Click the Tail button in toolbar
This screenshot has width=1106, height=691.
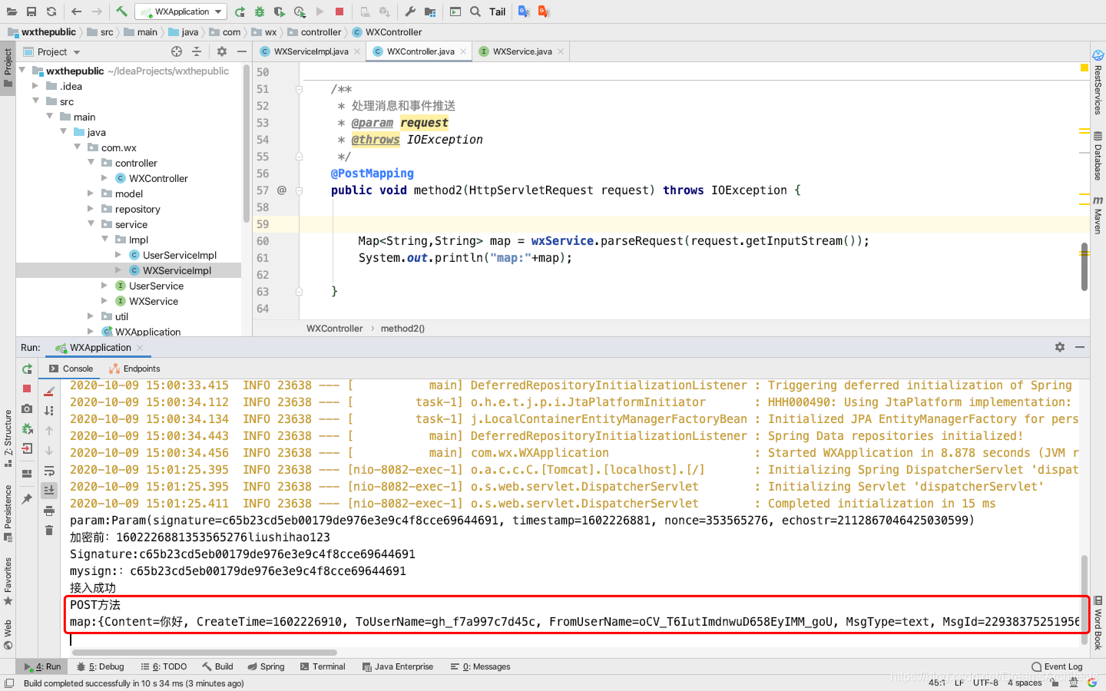click(x=498, y=12)
